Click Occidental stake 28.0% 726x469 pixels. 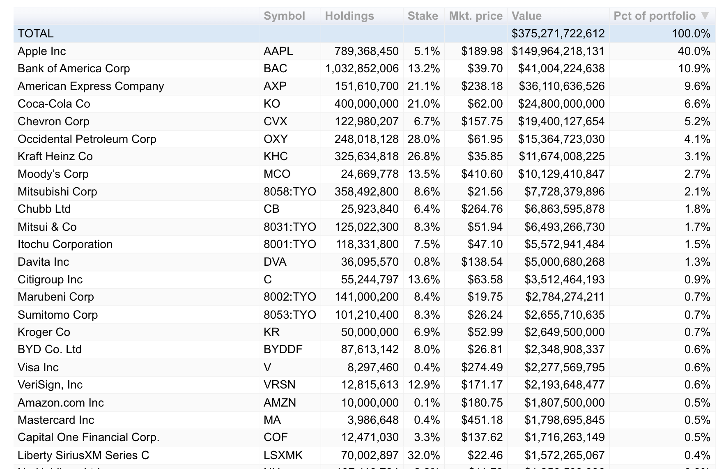click(x=424, y=139)
